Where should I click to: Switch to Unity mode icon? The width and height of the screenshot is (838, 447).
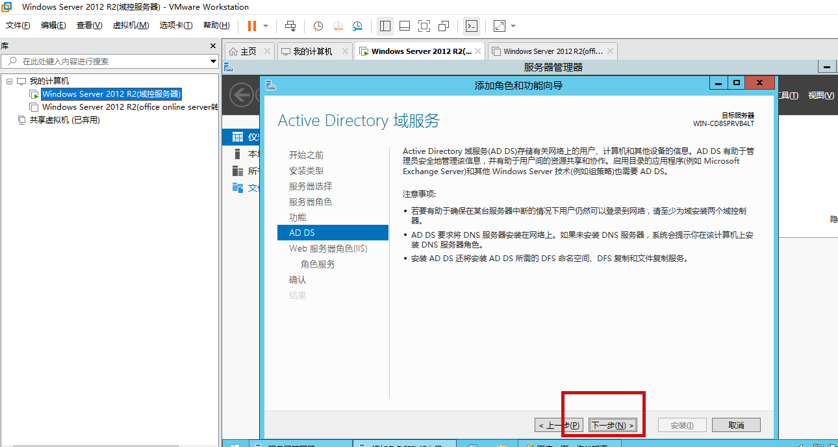tap(444, 26)
